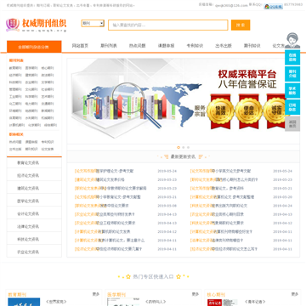Open the 会计论文资讯 sidebar category
This screenshot has width=306, height=306.
34,213
